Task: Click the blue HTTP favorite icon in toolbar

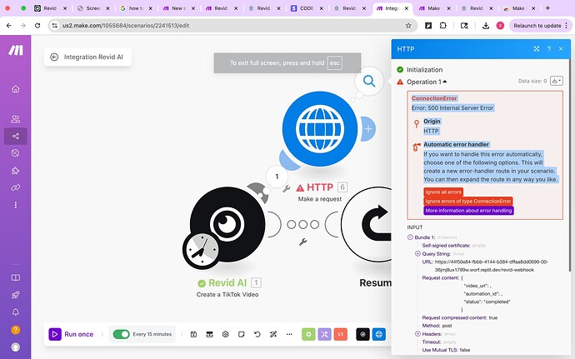Action: coord(379,334)
